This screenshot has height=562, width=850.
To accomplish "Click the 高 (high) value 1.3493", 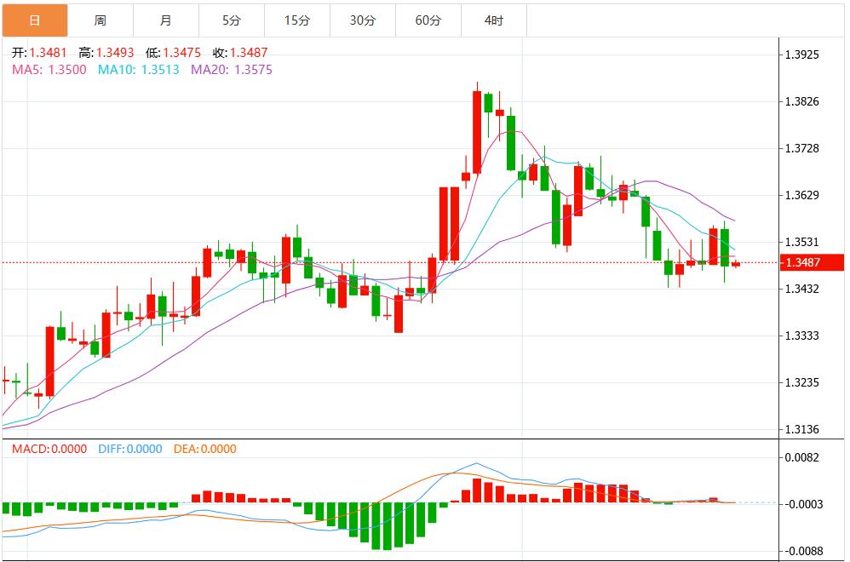I will point(115,53).
